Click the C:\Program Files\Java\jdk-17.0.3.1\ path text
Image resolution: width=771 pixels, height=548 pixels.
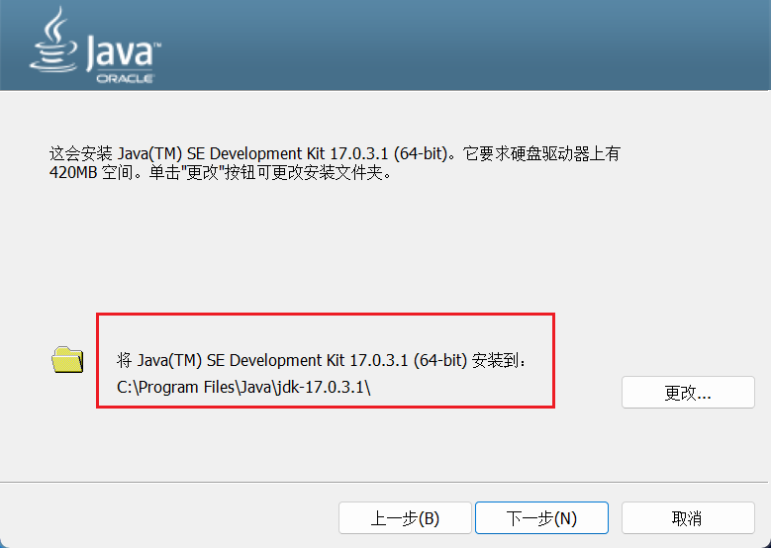(x=243, y=388)
